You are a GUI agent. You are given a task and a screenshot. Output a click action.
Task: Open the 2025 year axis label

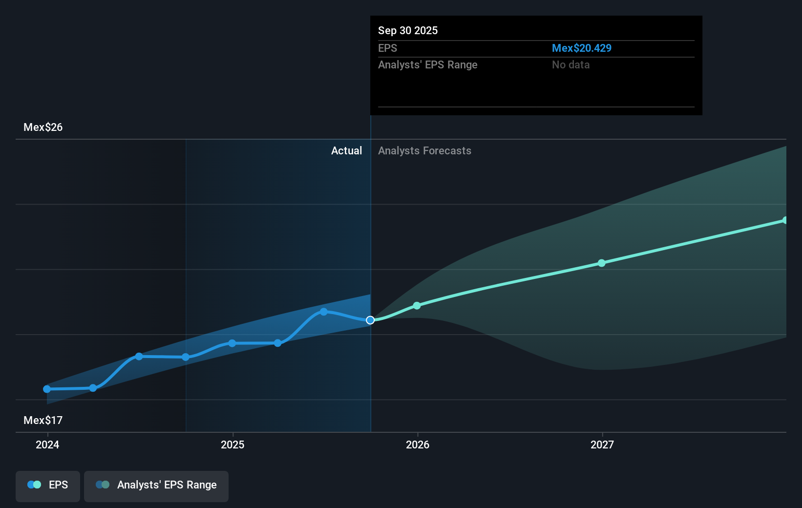(233, 444)
